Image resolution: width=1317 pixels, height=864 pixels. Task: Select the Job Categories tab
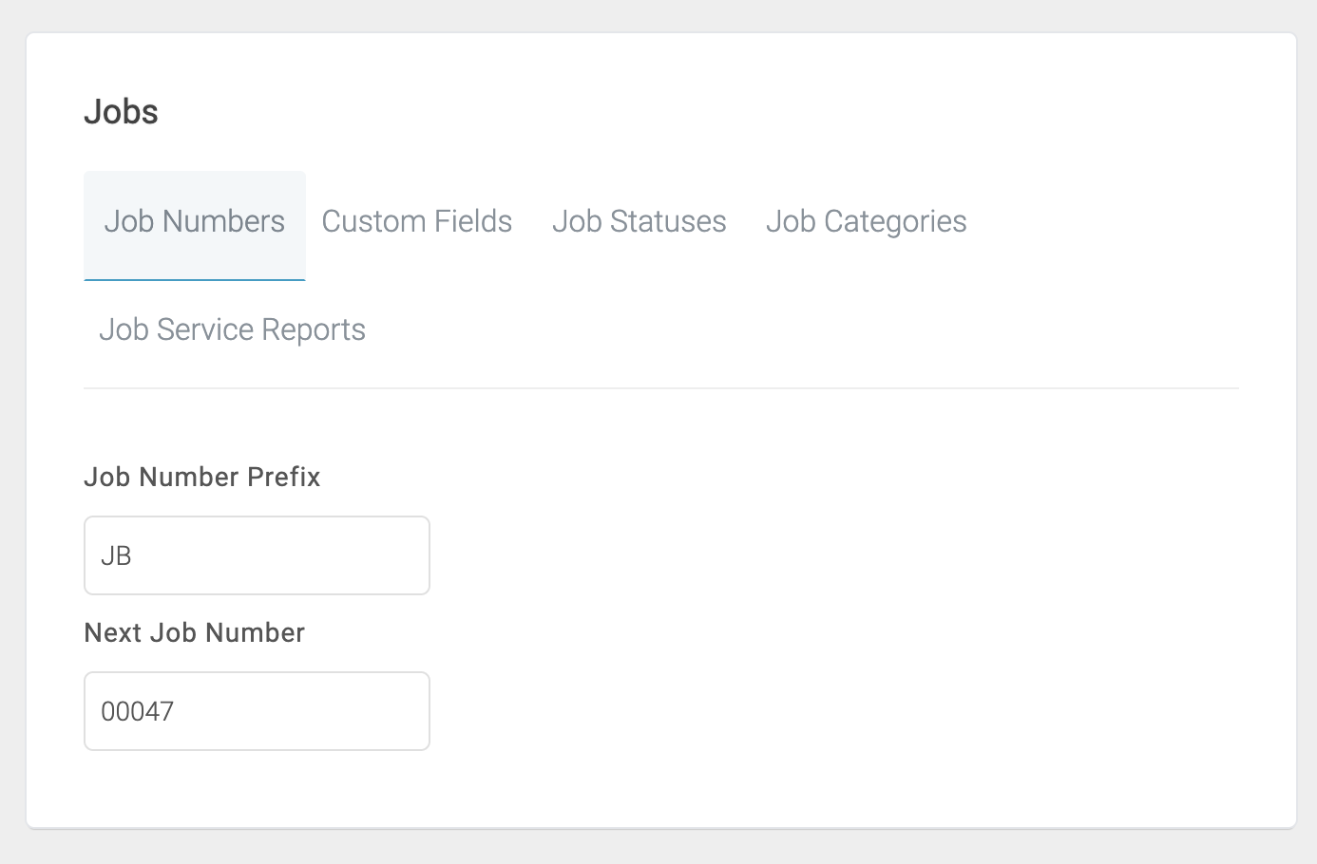coord(866,221)
